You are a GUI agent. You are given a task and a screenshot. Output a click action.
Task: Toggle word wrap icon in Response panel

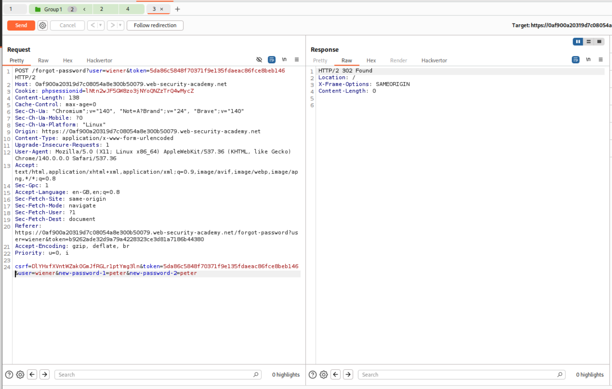575,60
